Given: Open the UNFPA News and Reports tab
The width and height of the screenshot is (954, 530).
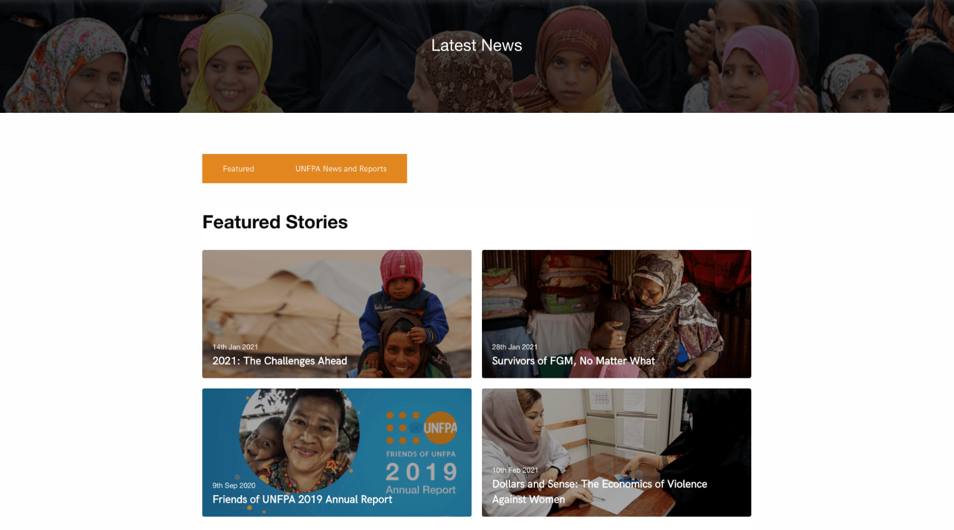Looking at the screenshot, I should click(x=341, y=169).
